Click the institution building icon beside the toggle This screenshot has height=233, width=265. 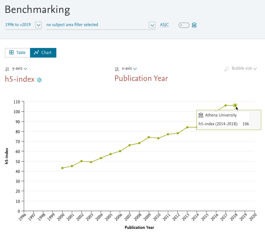point(194,25)
